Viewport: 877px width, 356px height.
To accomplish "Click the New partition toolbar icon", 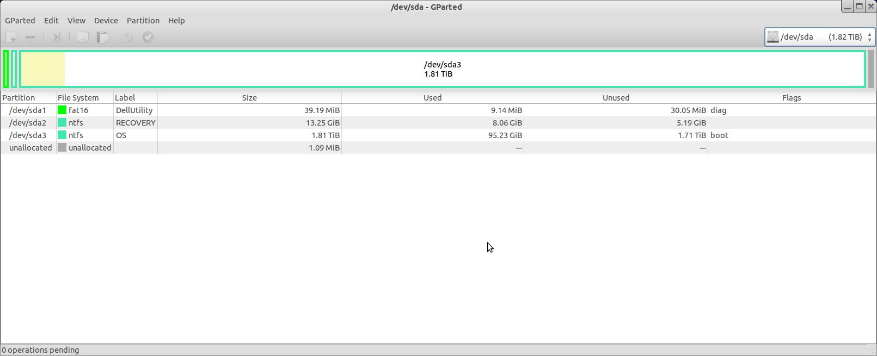I will 11,37.
